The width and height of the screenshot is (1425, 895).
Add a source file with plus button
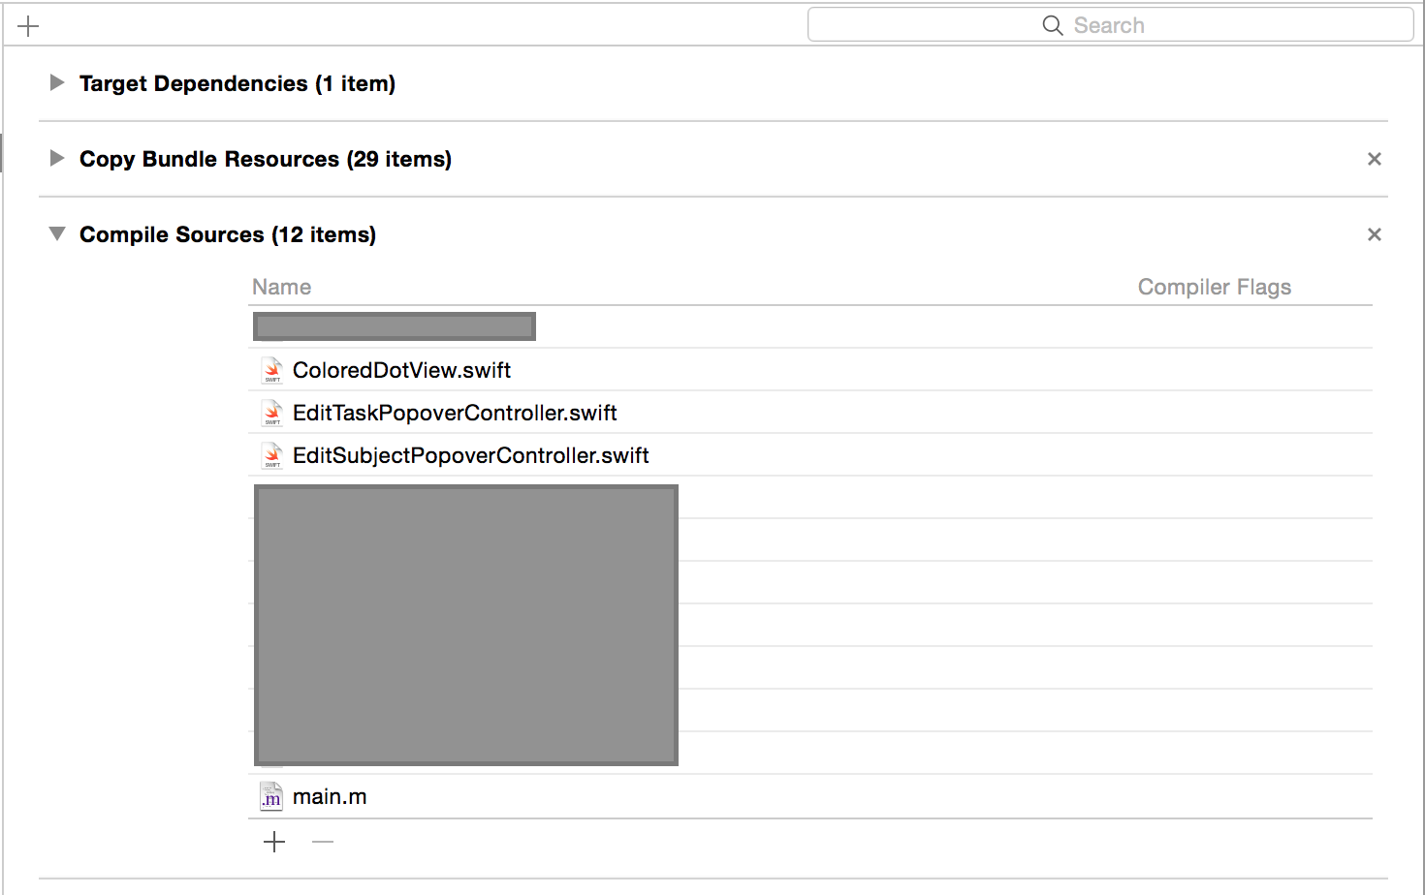pyautogui.click(x=274, y=842)
